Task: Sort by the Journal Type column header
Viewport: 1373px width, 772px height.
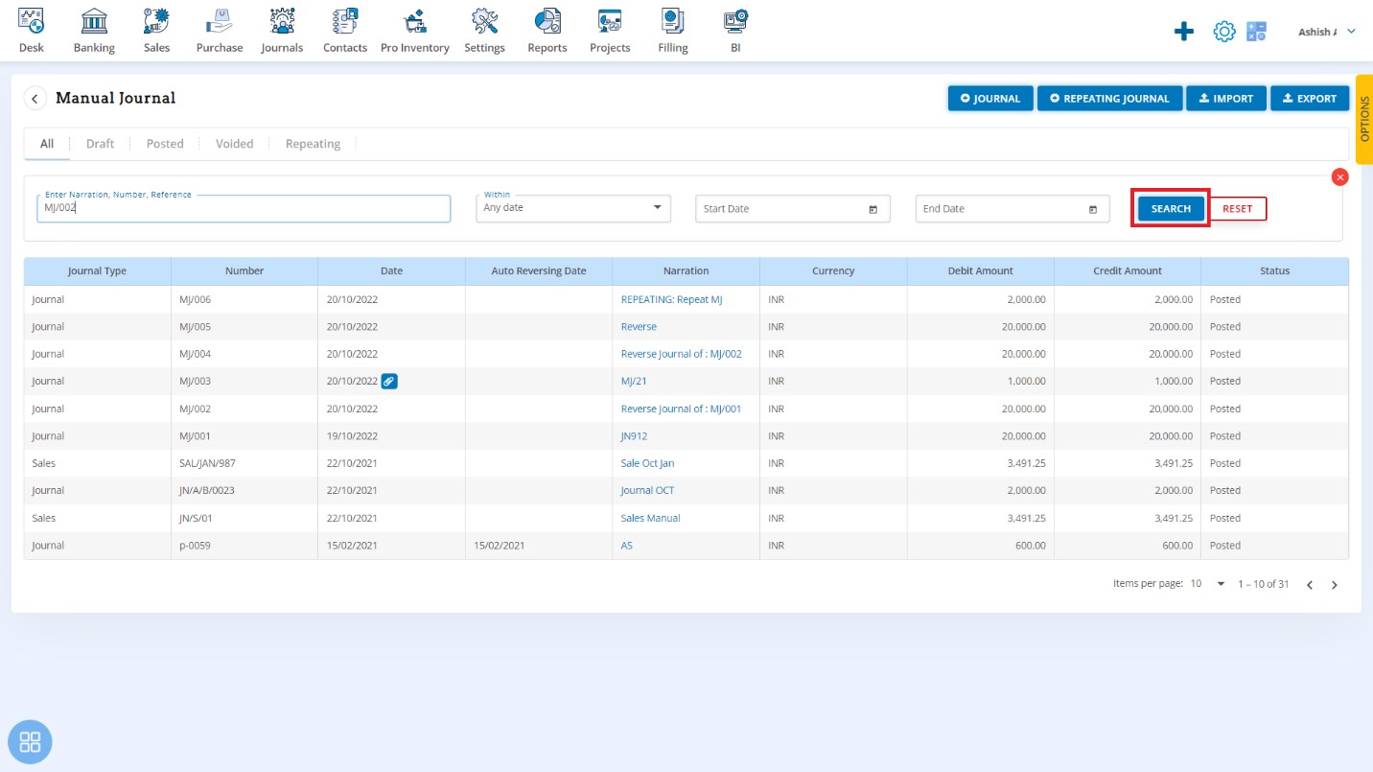Action: (97, 271)
